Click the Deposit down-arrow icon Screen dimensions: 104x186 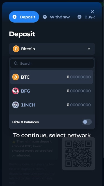pyautogui.click(x=14, y=17)
